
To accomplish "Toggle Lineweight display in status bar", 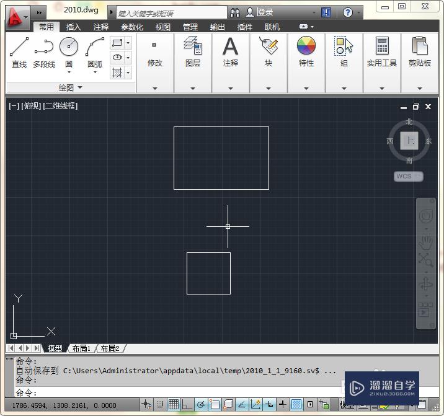I will point(282,404).
